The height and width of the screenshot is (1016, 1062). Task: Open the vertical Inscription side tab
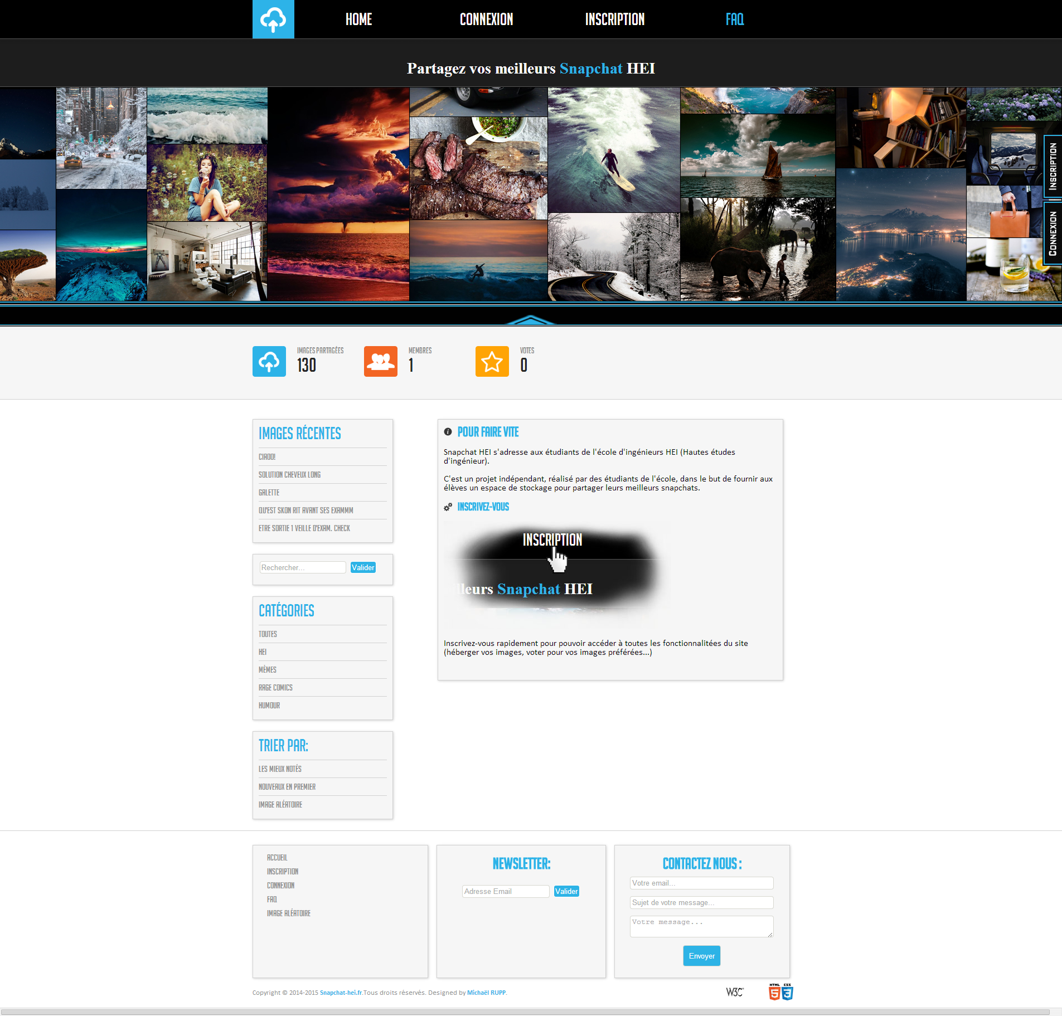tap(1053, 166)
